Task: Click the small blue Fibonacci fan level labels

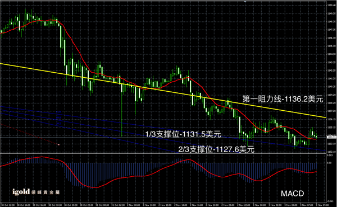Action: pos(58,117)
